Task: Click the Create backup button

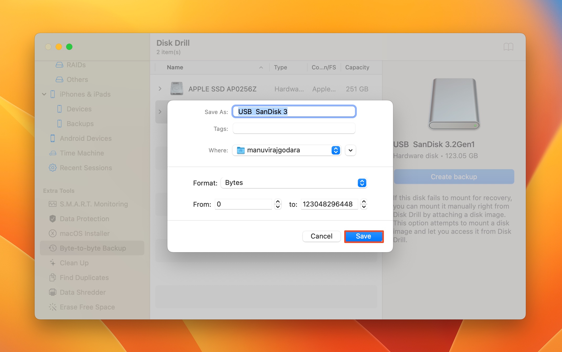Action: 454,177
